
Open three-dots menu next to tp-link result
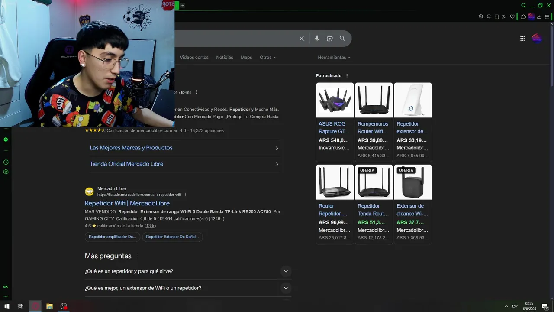click(x=196, y=92)
